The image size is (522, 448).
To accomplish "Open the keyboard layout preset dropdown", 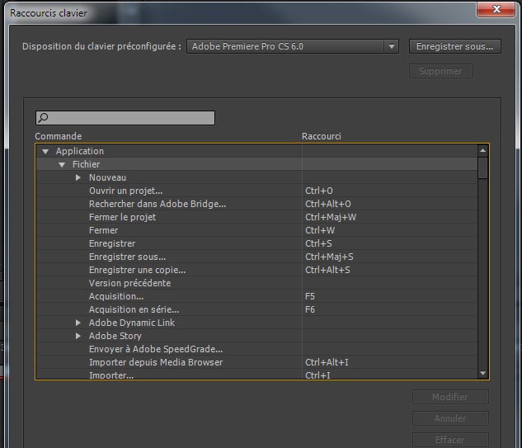I will coord(392,46).
